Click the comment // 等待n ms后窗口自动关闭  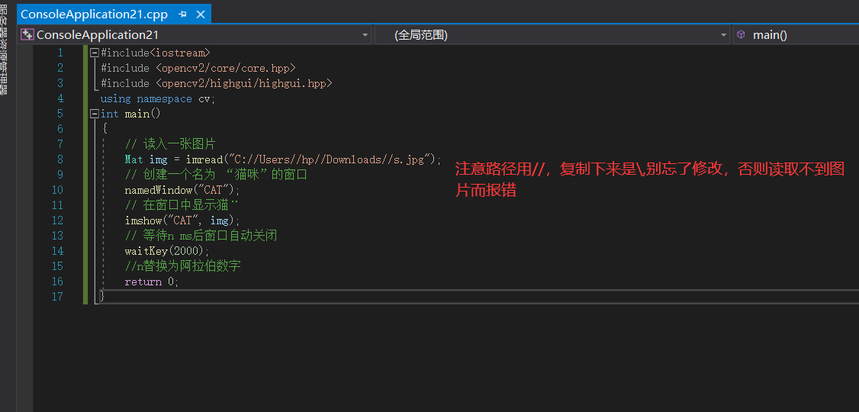click(201, 236)
